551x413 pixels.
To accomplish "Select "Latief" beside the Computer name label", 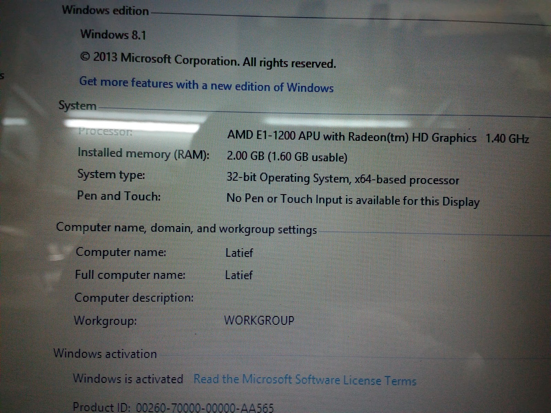I will [239, 253].
